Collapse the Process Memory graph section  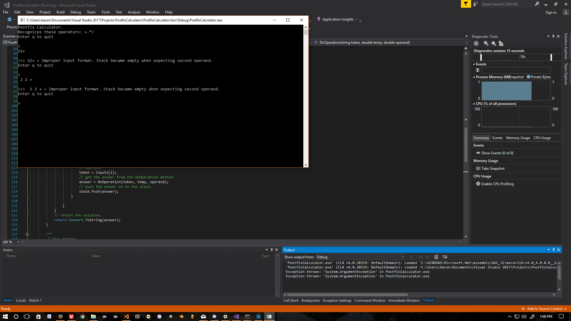coord(474,77)
